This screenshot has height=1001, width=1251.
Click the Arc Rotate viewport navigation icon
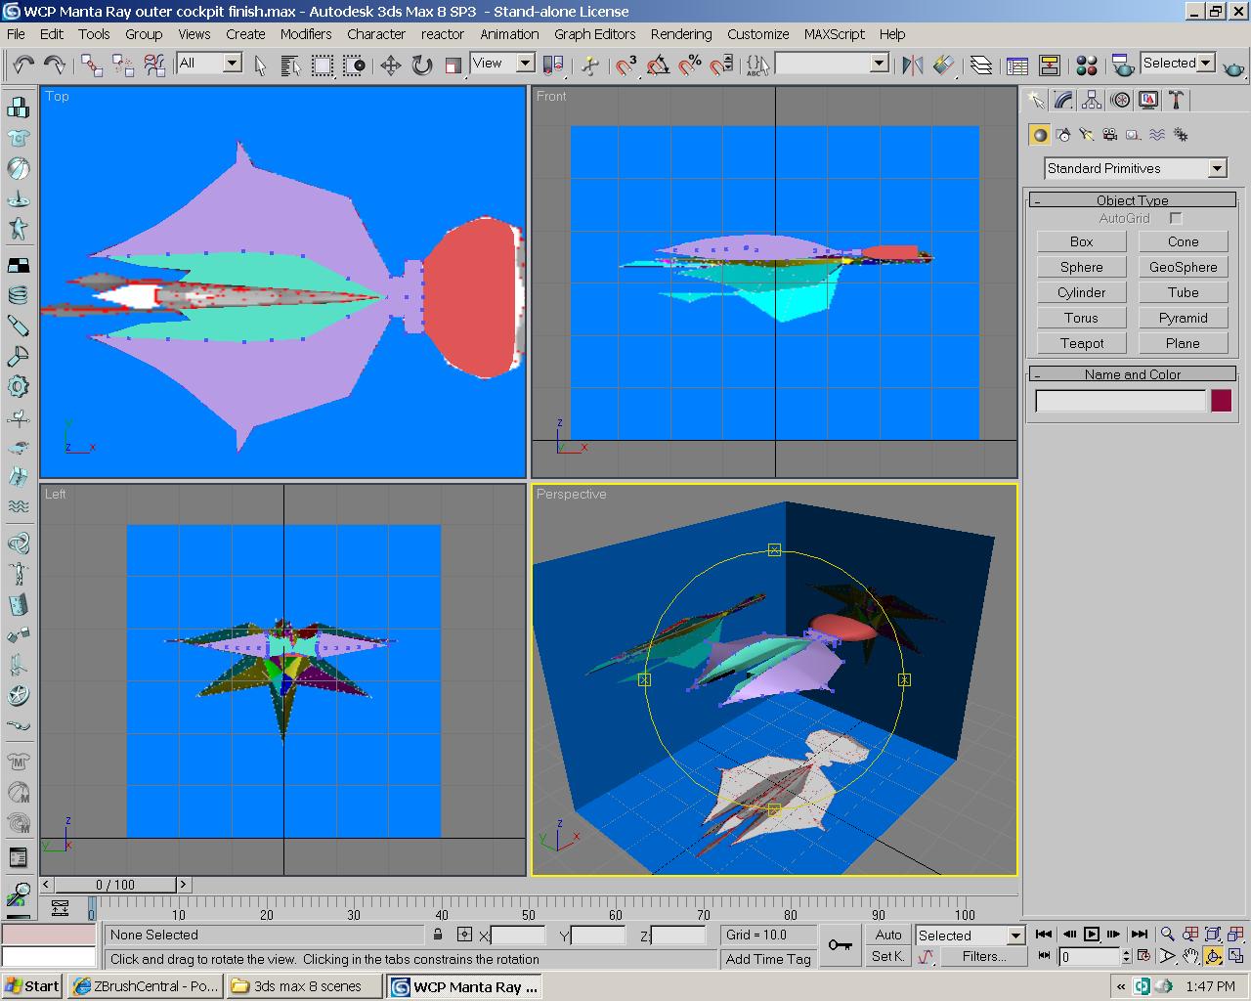(x=1213, y=956)
